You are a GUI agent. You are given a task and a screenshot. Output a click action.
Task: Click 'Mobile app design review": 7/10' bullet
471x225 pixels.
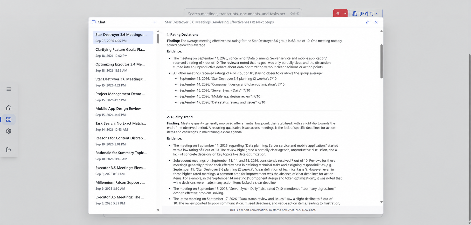click(220, 96)
